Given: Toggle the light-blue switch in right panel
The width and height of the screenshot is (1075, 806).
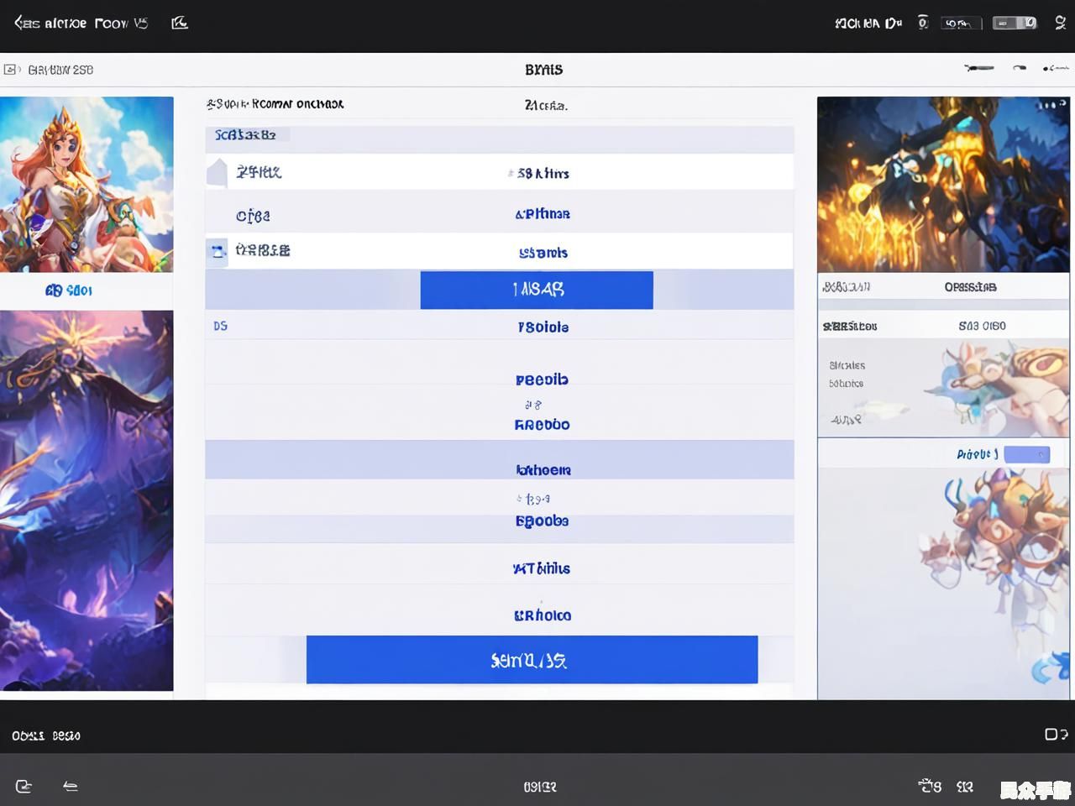Looking at the screenshot, I should [x=1026, y=454].
